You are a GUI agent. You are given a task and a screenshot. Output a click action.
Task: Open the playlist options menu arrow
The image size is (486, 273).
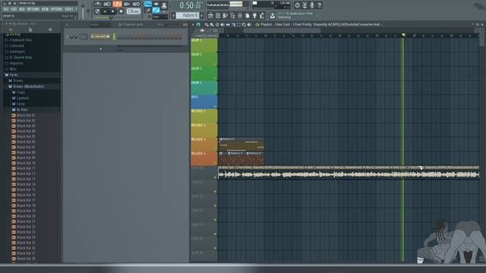click(193, 24)
